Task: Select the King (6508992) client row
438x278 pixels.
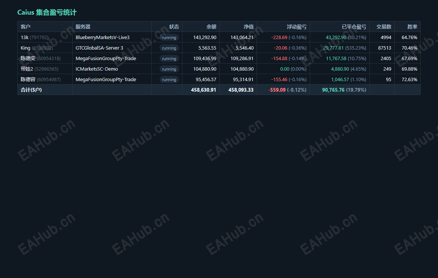Action: tap(219, 48)
